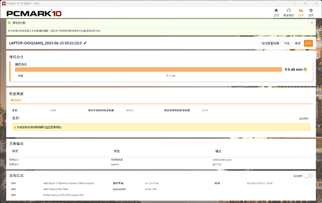This screenshot has height=203, width=322.
Task: Select the 结果 results chart icon
Action: pos(301,12)
